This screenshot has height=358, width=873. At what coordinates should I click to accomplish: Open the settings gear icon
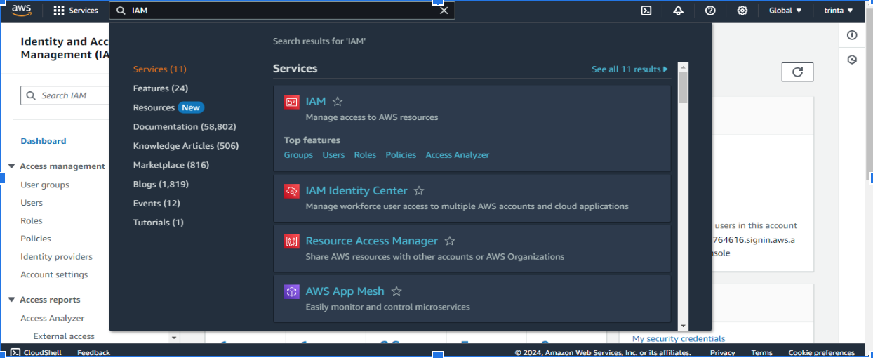(742, 11)
